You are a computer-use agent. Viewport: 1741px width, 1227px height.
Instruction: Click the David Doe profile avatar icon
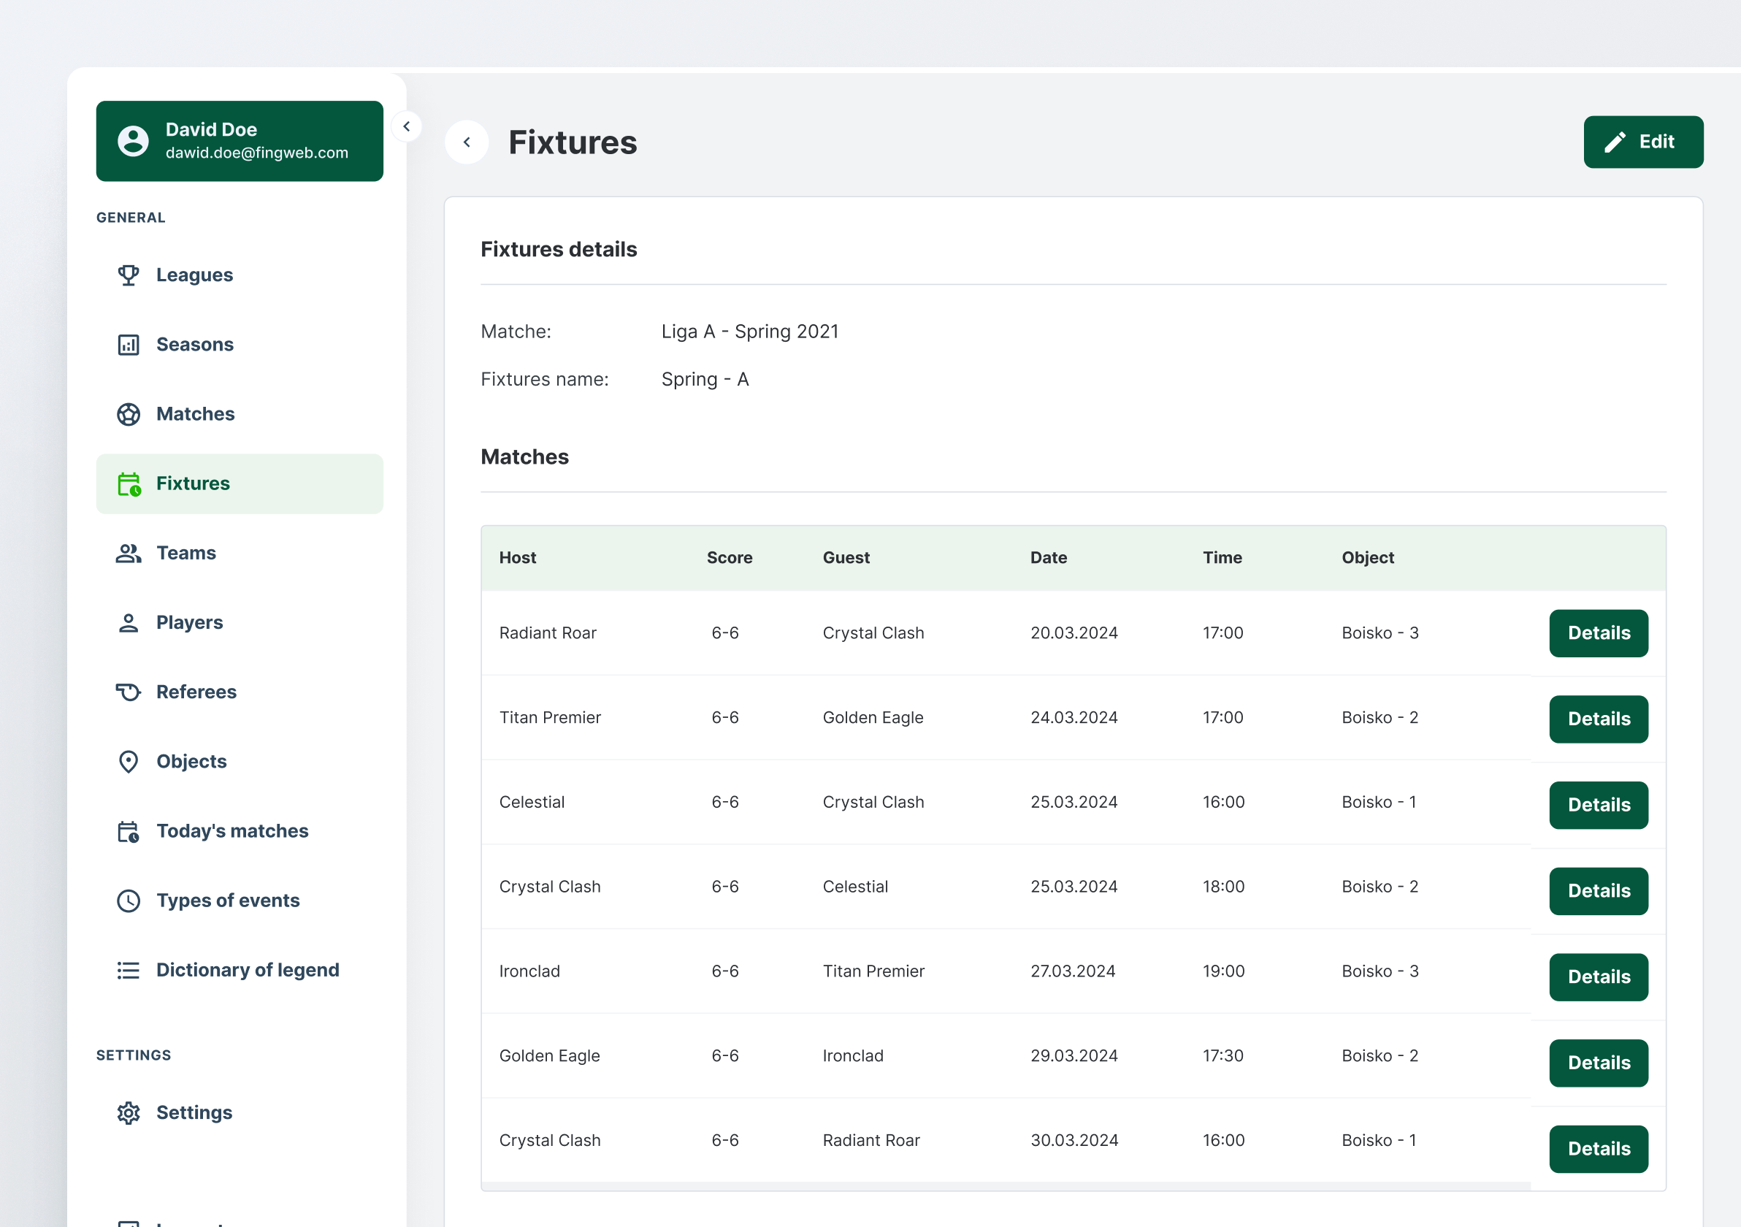(x=133, y=141)
